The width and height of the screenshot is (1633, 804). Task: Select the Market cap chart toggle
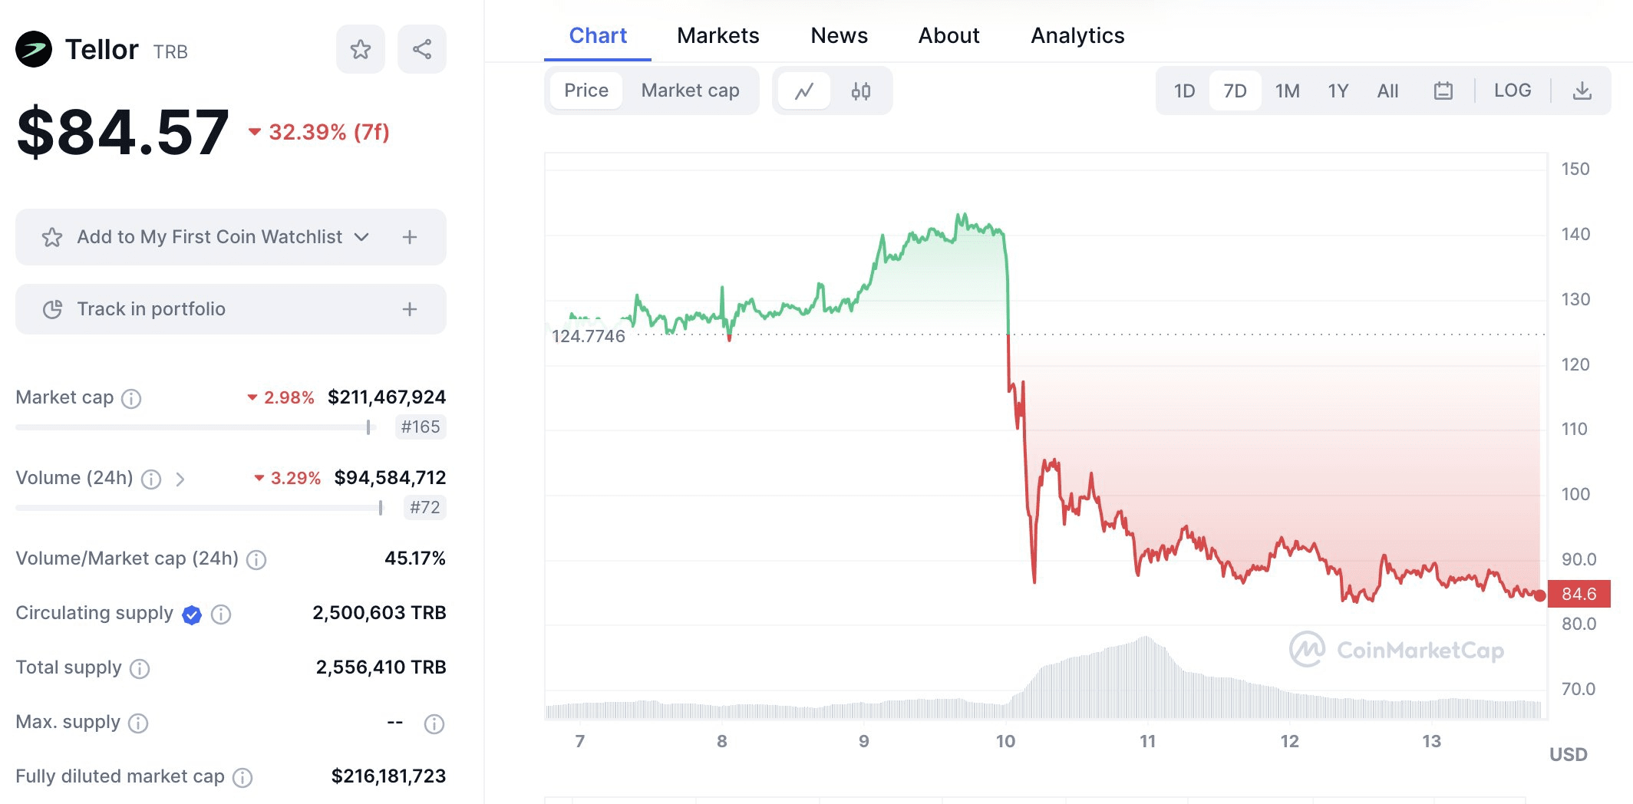click(690, 91)
